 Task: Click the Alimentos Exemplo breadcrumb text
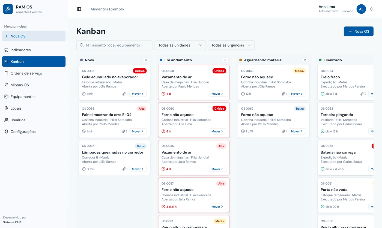[x=107, y=9]
